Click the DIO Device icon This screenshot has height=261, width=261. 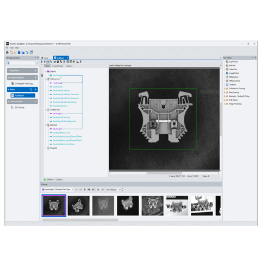(x=13, y=108)
